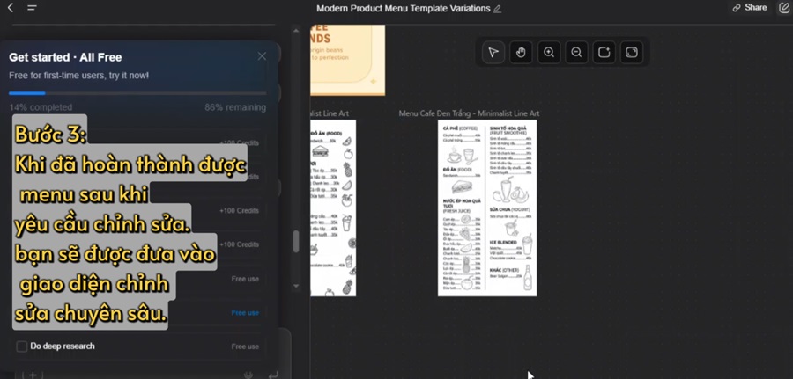Close the Get started panel

262,56
